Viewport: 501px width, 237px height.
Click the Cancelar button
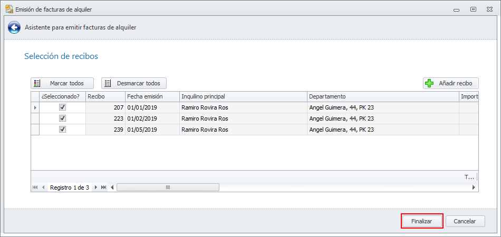click(465, 221)
